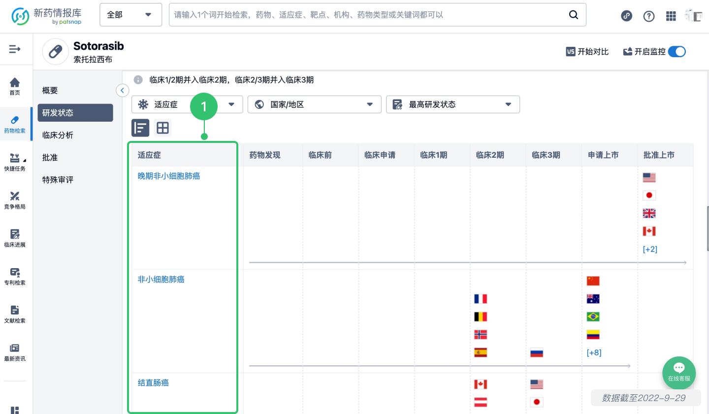
Task: Click the info icon beside 临床1/2期 note
Action: click(139, 79)
